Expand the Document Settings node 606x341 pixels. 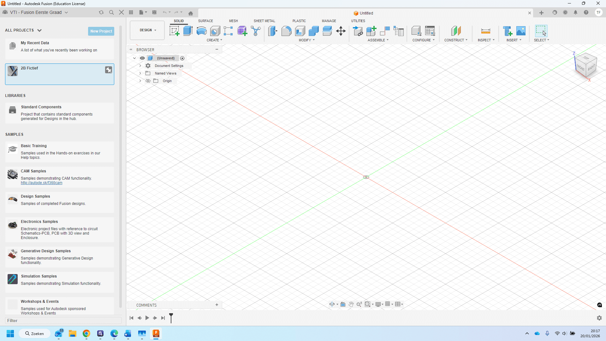click(x=140, y=66)
